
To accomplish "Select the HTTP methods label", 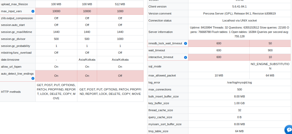I will (x=11, y=92).
